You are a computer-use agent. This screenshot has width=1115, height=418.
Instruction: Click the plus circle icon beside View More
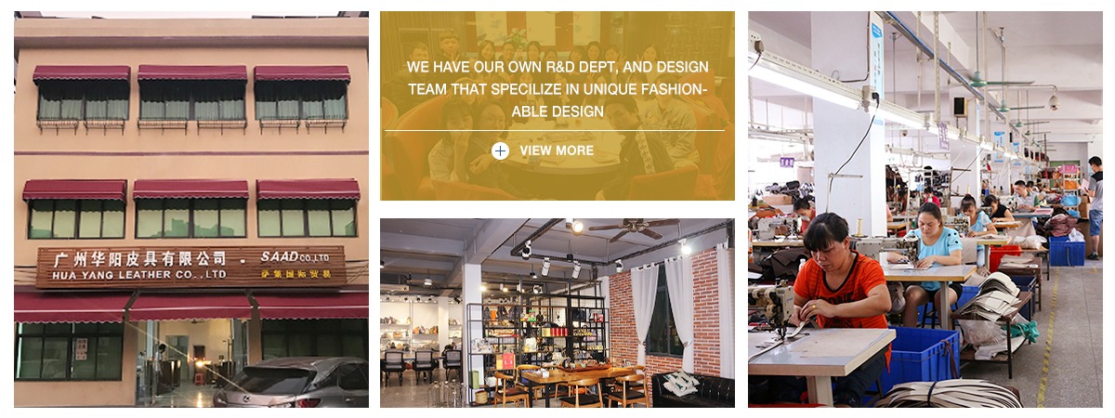[x=500, y=150]
